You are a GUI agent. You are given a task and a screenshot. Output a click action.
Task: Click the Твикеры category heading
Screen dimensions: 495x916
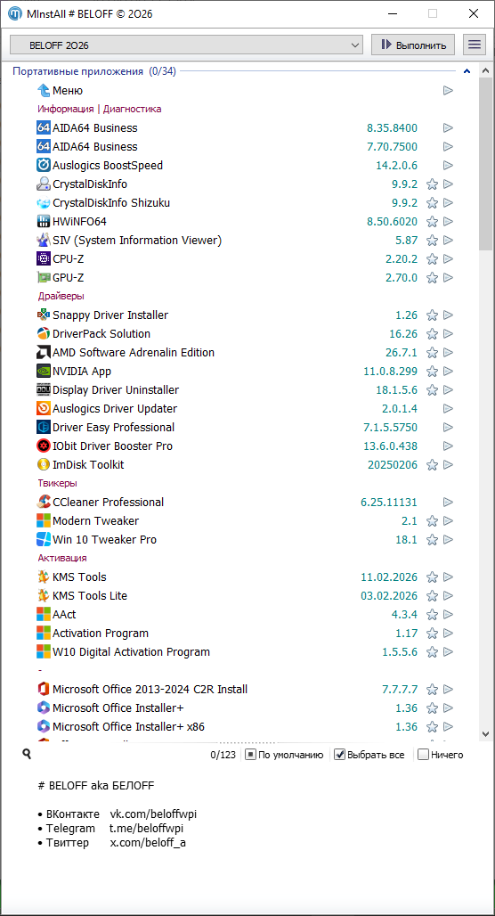coord(58,483)
